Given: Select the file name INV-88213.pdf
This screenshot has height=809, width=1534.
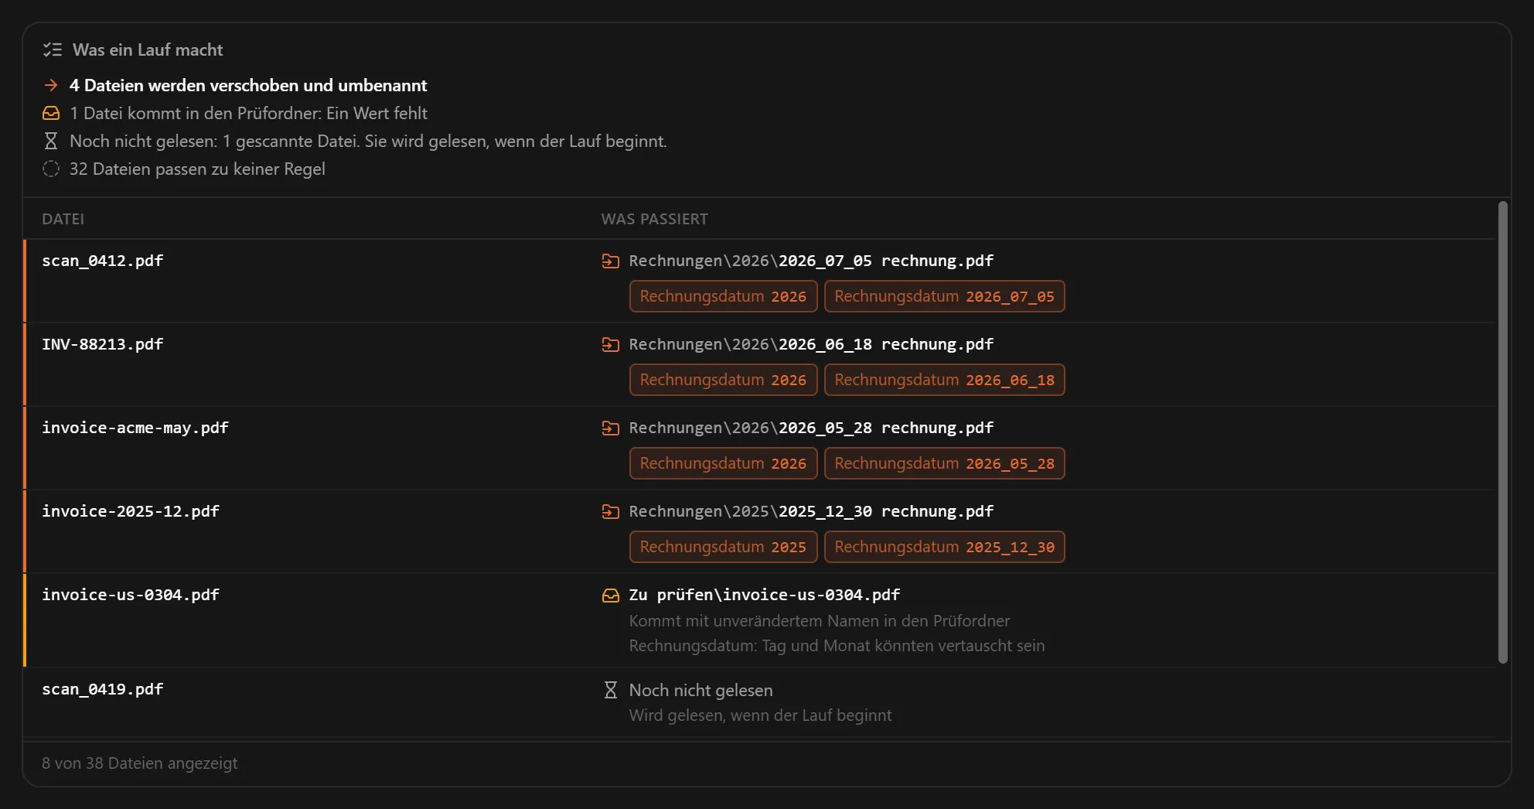Looking at the screenshot, I should coord(103,344).
